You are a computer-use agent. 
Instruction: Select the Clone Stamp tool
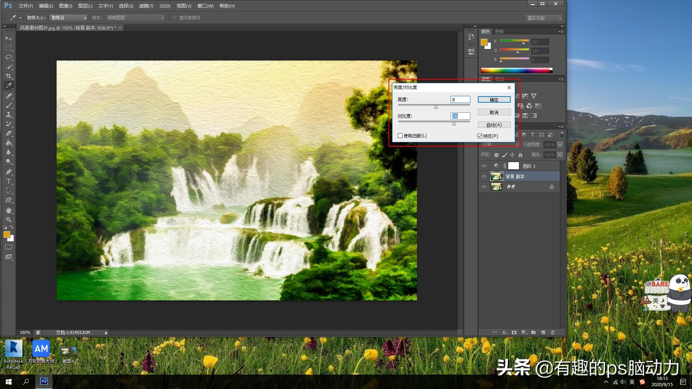(9, 115)
